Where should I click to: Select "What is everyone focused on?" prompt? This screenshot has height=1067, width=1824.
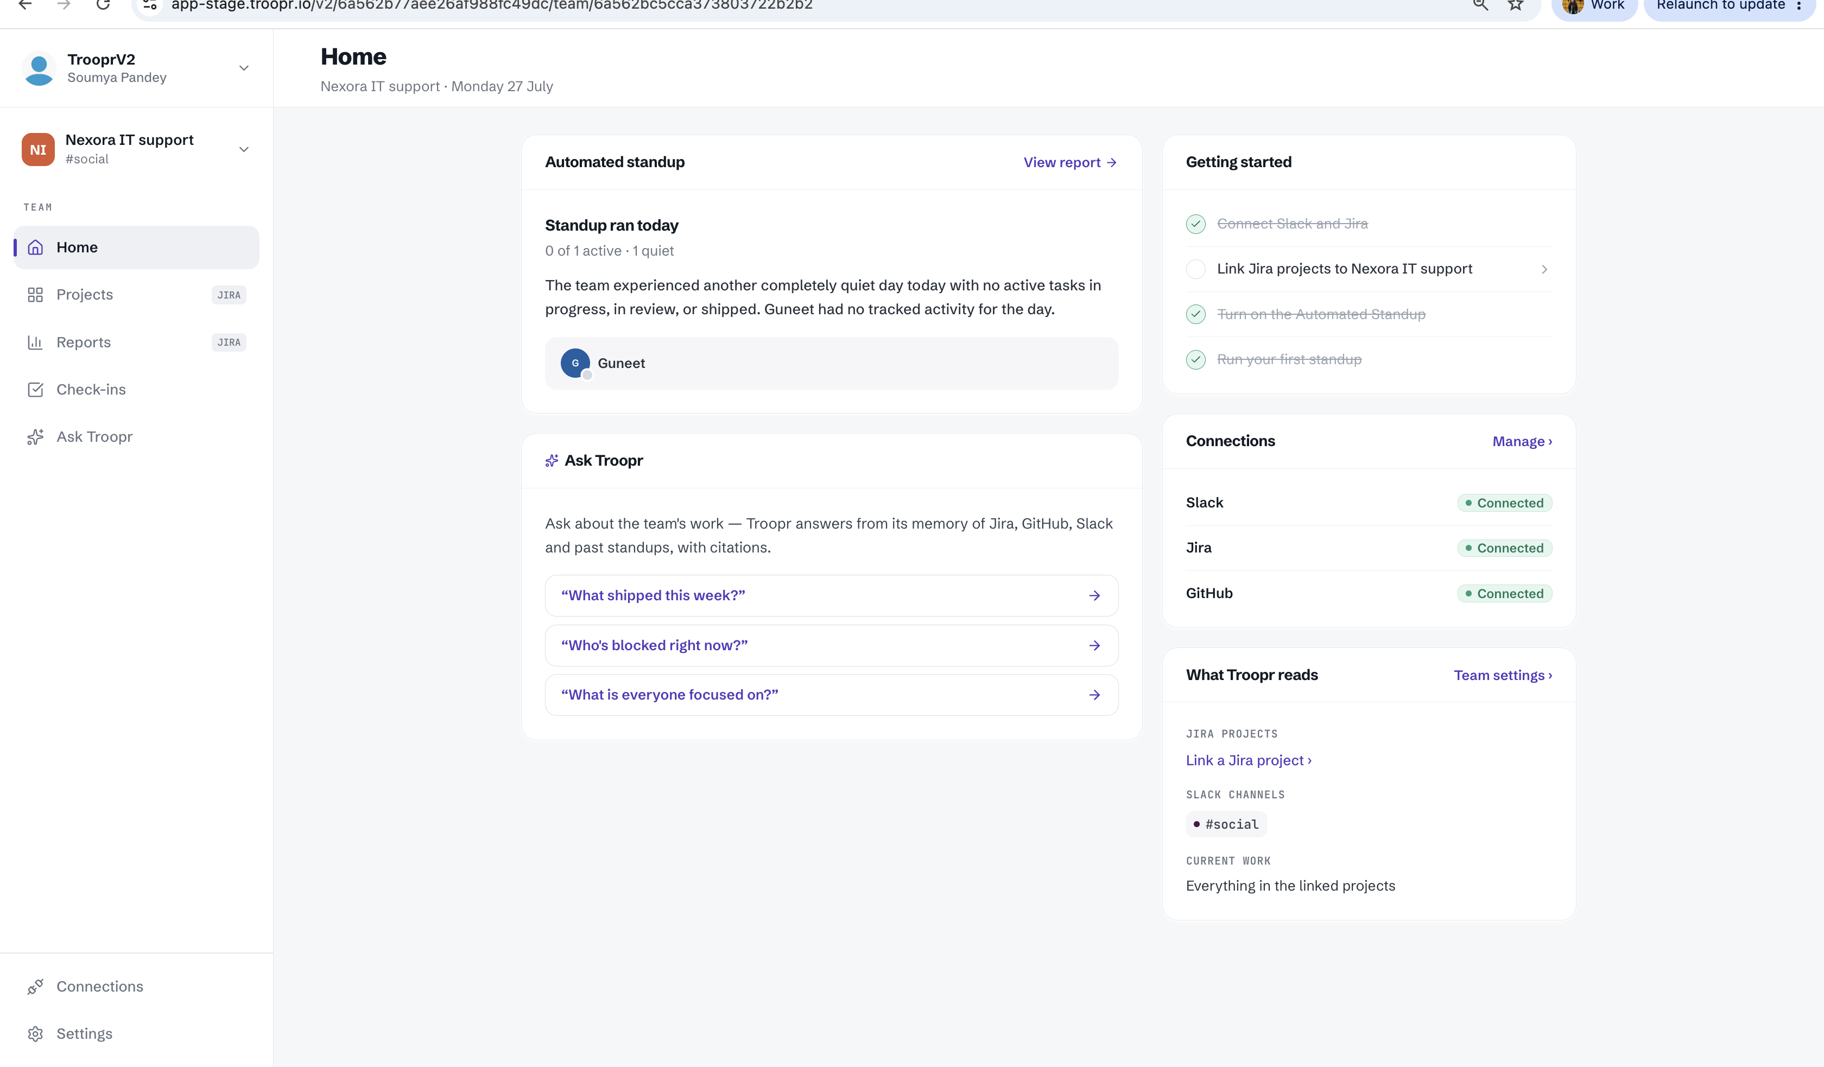point(832,695)
